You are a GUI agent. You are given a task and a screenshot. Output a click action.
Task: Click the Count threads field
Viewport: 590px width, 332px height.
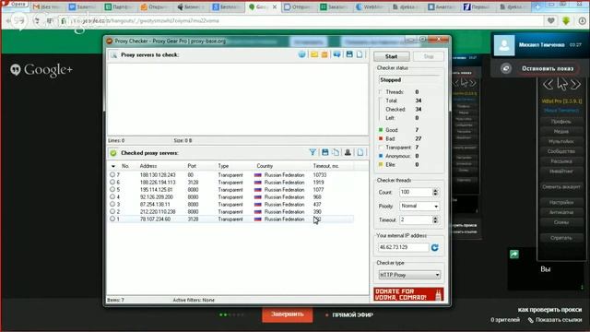click(x=415, y=193)
